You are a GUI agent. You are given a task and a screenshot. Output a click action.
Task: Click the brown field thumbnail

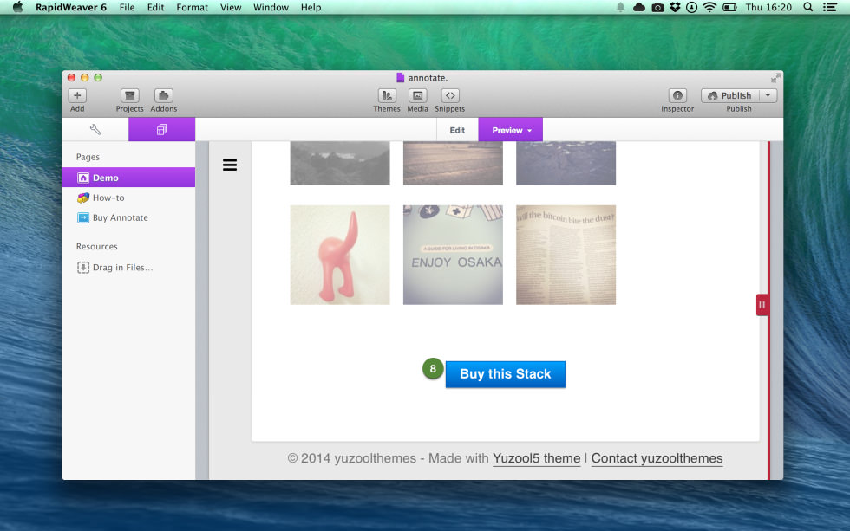click(x=453, y=164)
